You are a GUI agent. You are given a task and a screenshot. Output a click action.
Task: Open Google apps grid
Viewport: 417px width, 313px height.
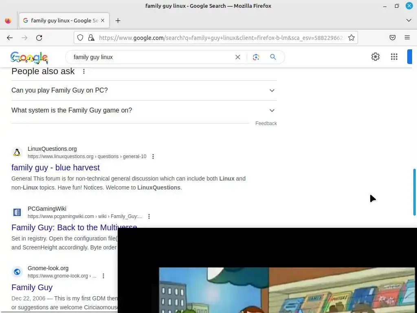pos(394,57)
